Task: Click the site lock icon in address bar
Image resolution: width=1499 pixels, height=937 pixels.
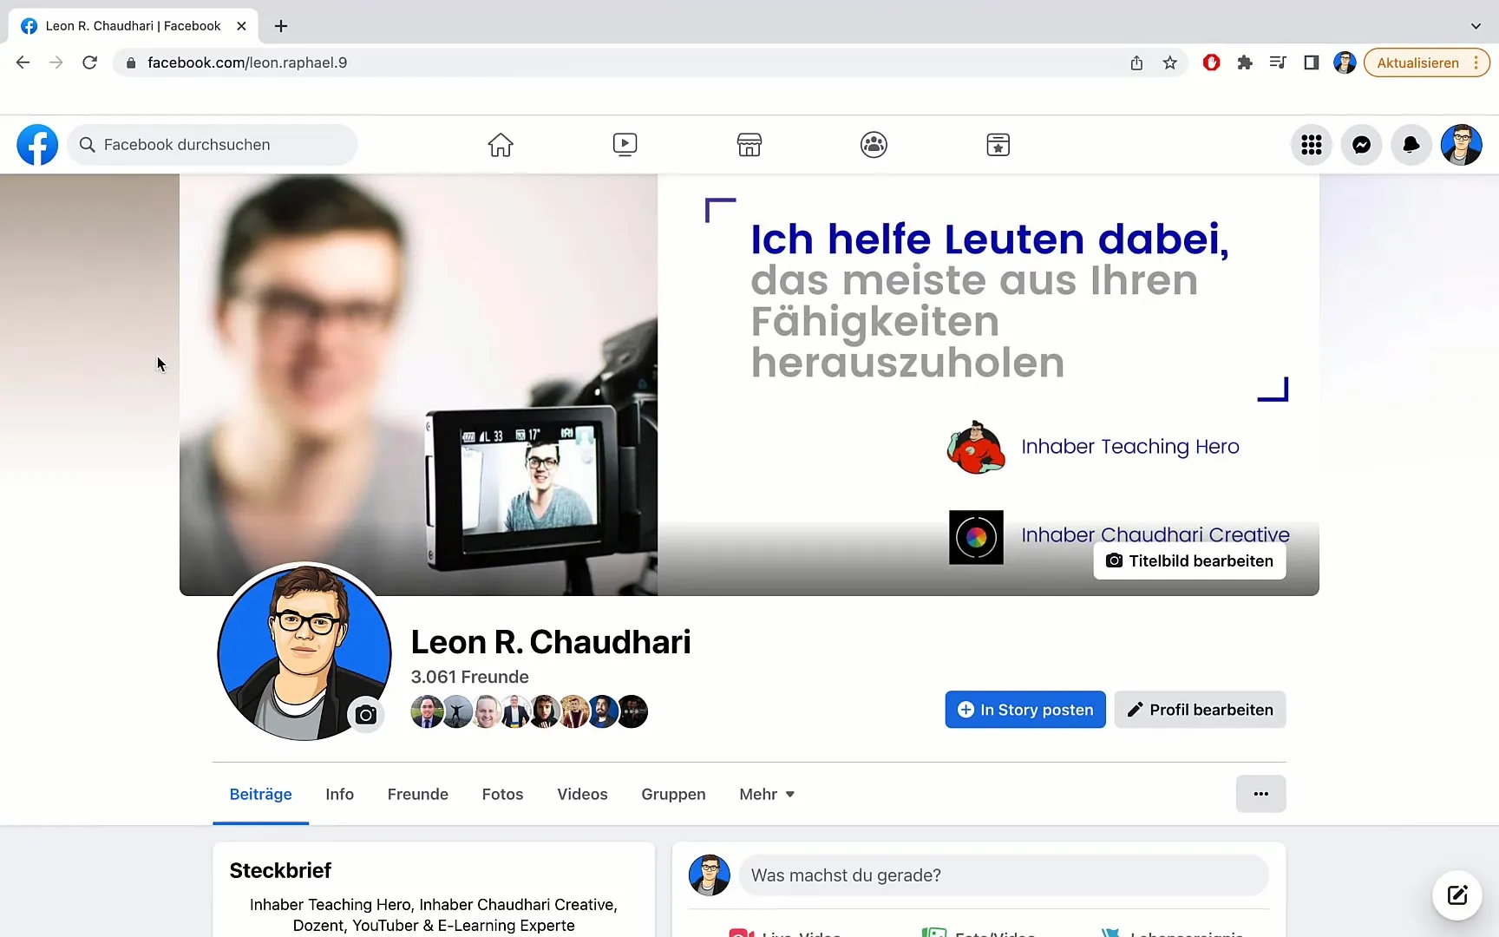Action: [131, 62]
